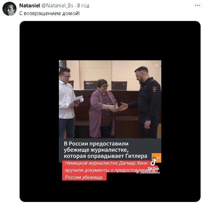Open the tweet timestamp 8 год
Screen dimensions: 203x204
(83, 6)
